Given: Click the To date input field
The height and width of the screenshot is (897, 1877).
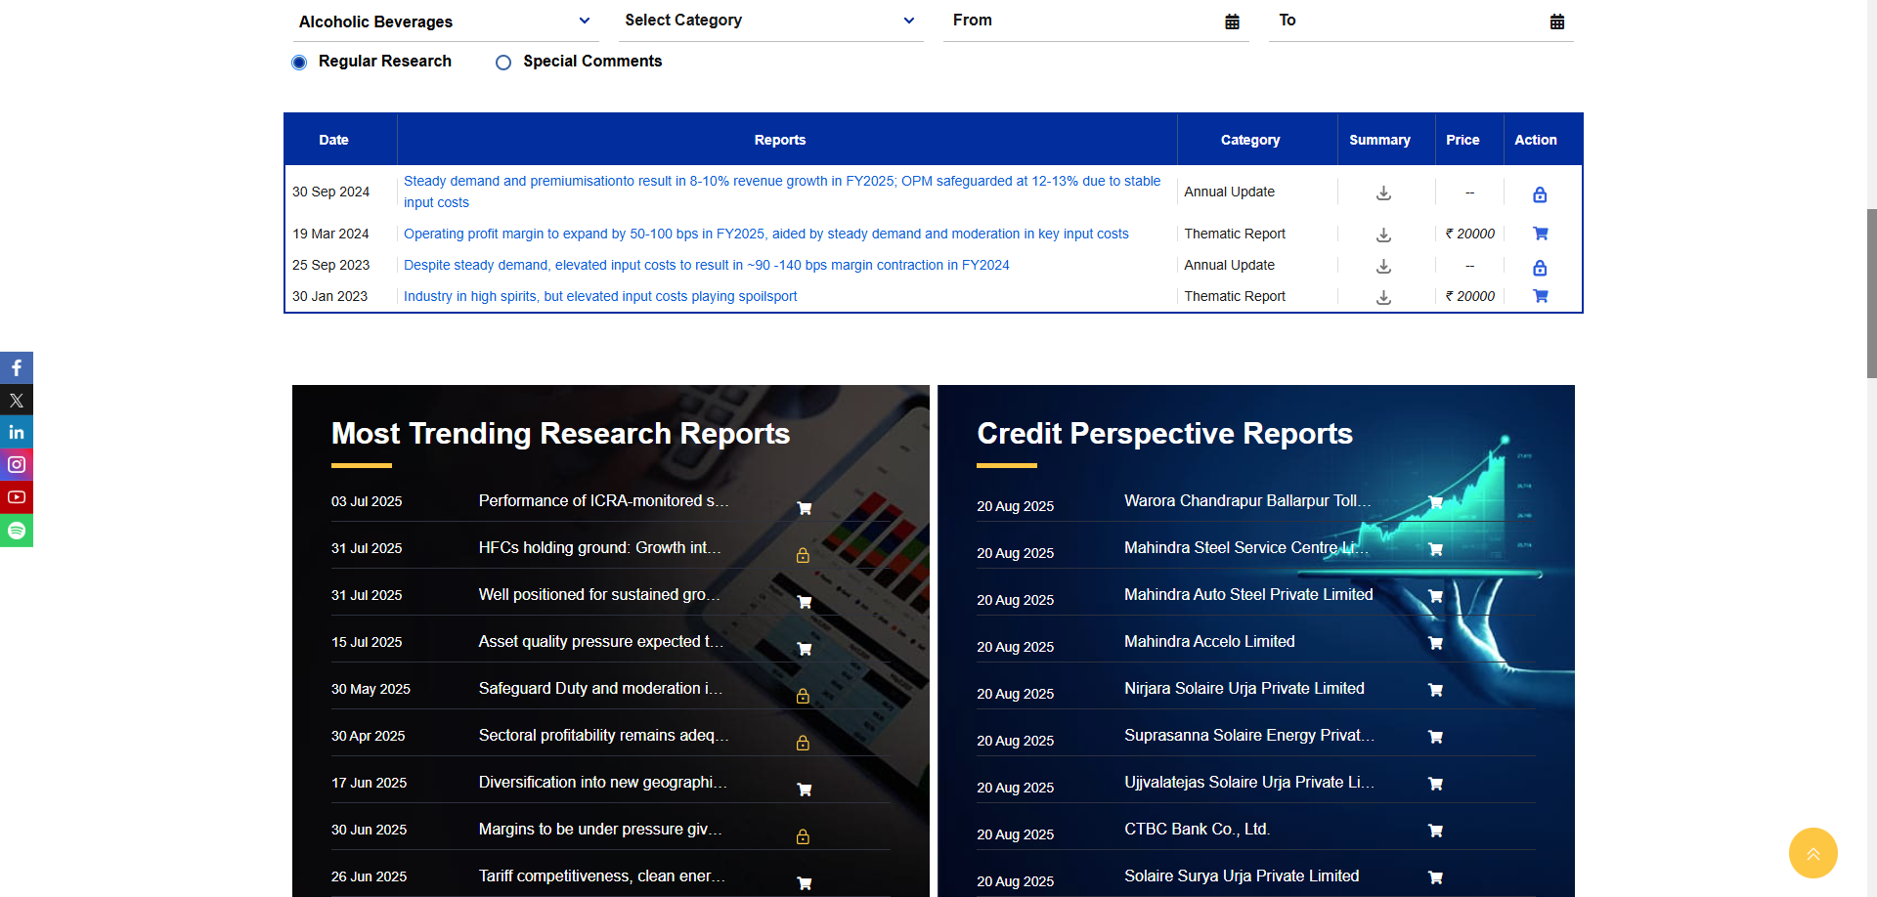Looking at the screenshot, I should (1408, 21).
